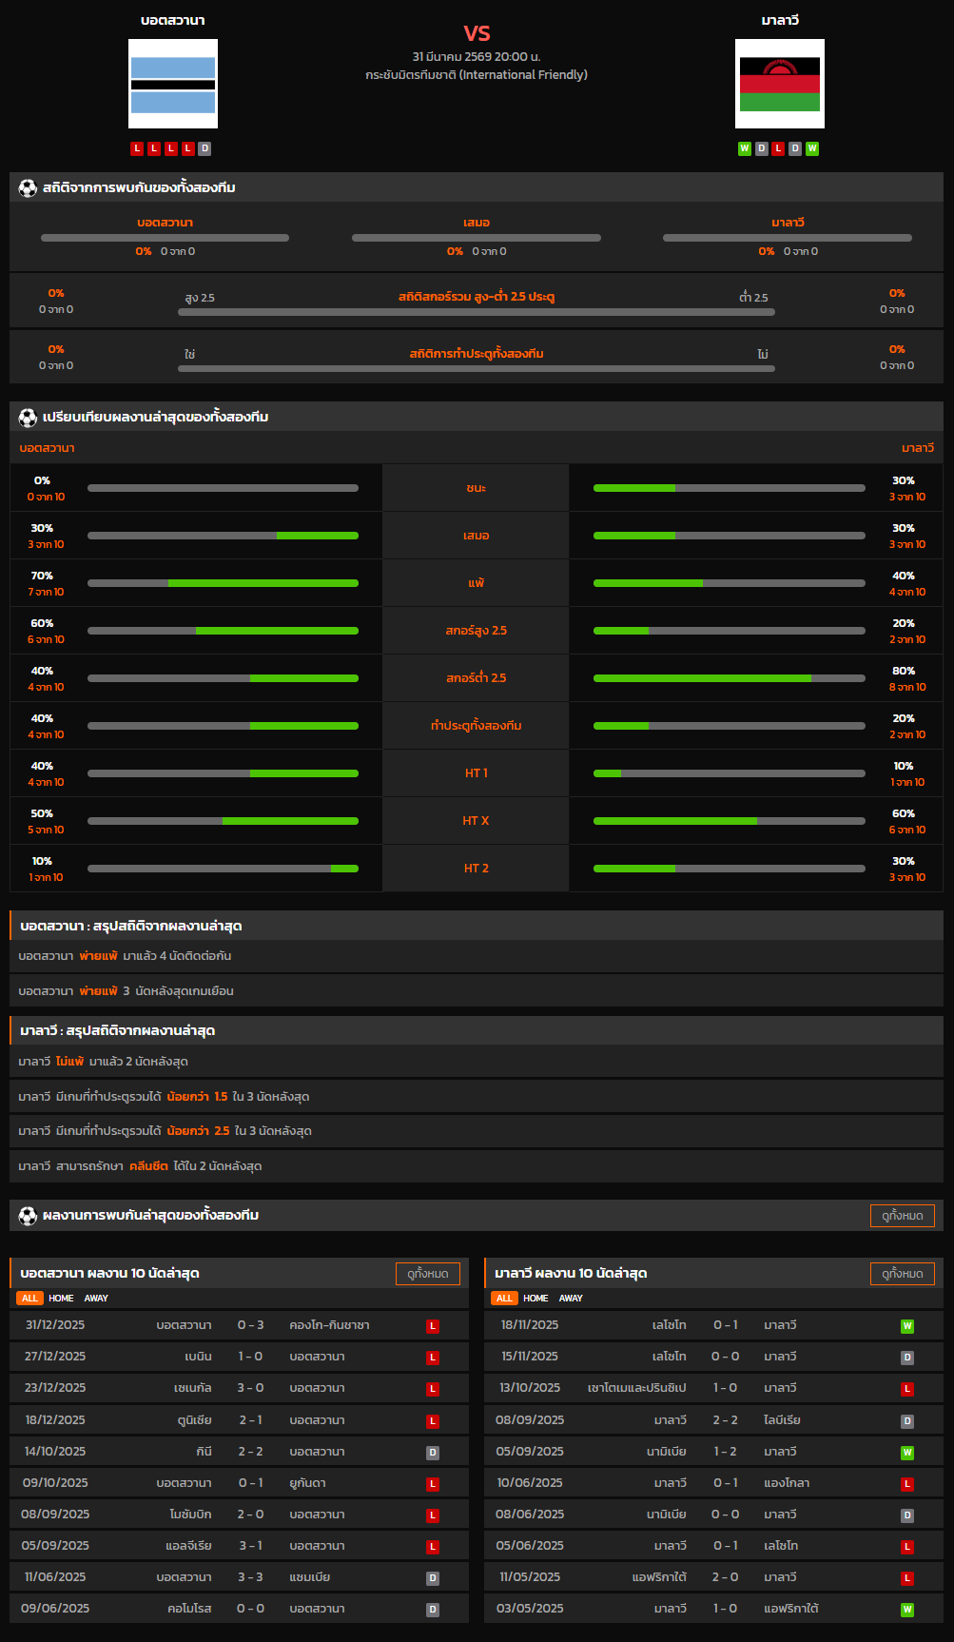Select HOME filter in Malawi last 10 matches
Viewport: 954px width, 1642px height.
coord(535,1299)
